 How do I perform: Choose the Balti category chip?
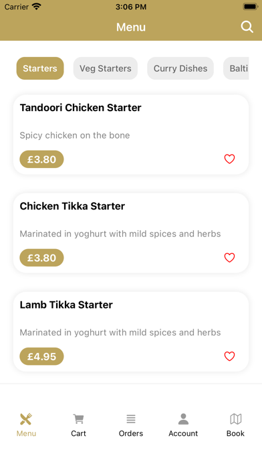tap(236, 68)
